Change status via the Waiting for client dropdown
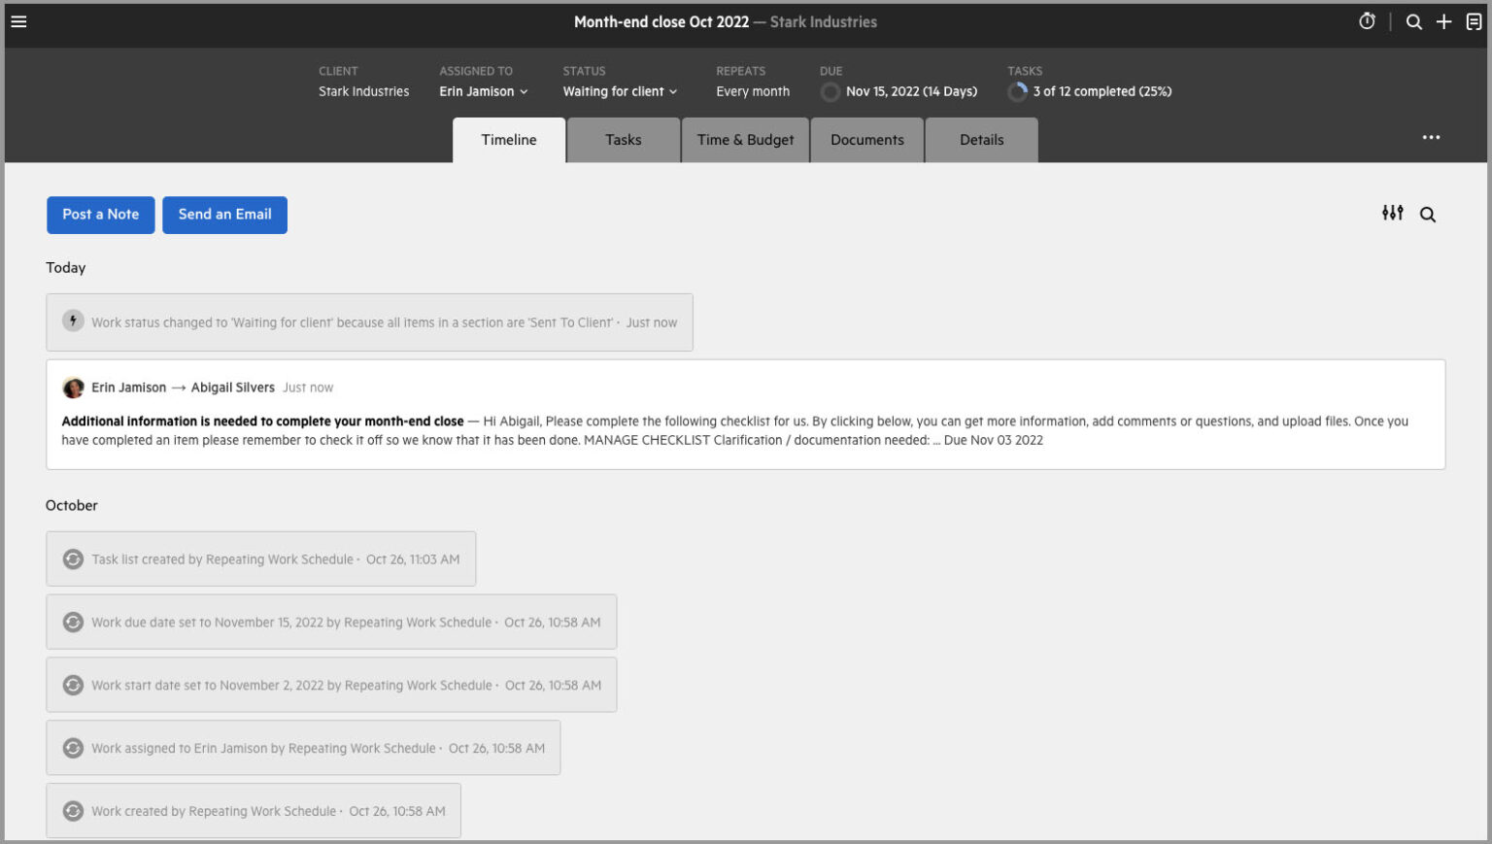This screenshot has height=844, width=1492. (x=619, y=91)
